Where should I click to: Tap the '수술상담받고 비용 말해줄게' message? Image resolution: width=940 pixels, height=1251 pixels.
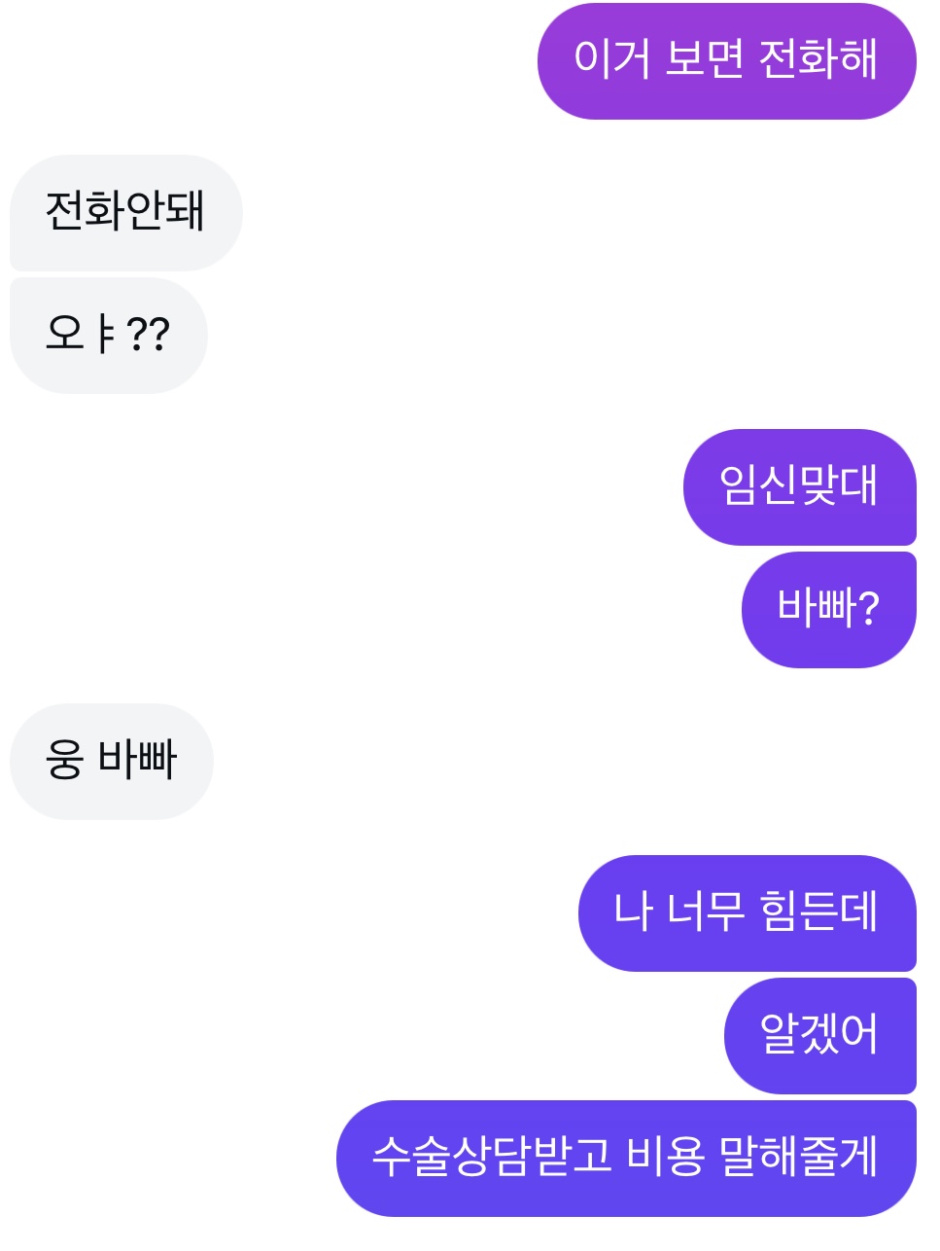coord(626,1158)
